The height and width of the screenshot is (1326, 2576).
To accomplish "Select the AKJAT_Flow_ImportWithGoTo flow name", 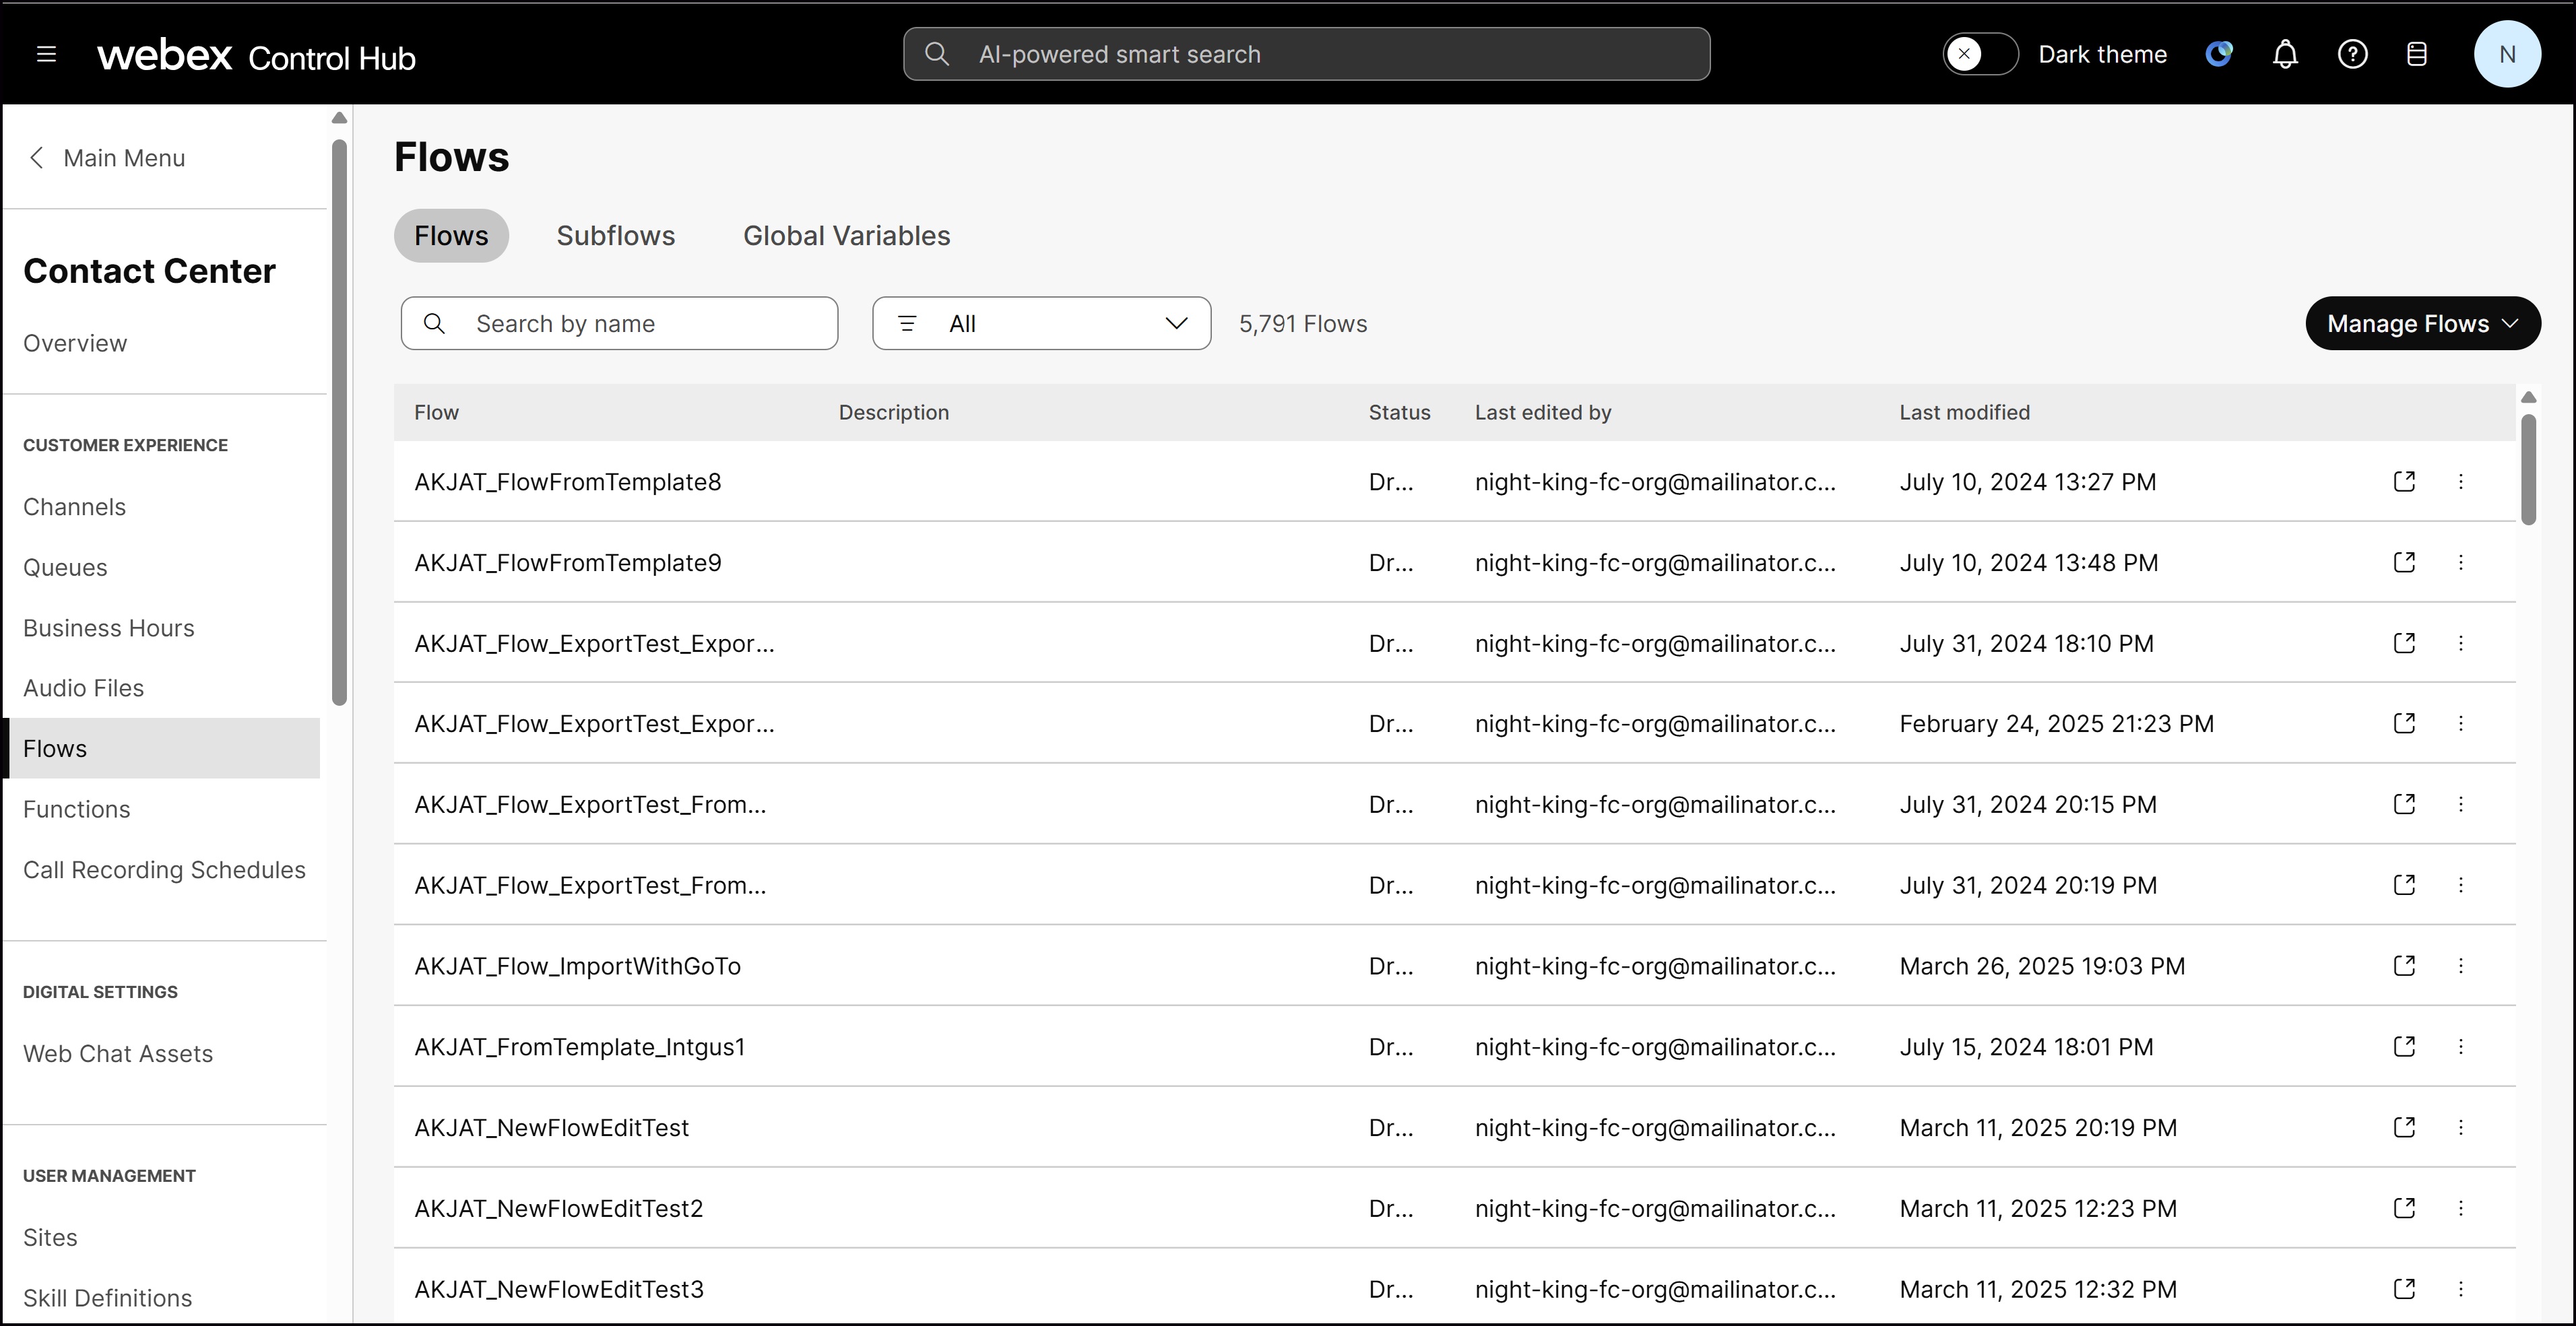I will tap(578, 966).
